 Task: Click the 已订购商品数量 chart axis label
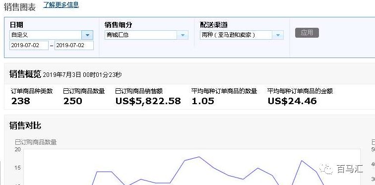(x=36, y=142)
